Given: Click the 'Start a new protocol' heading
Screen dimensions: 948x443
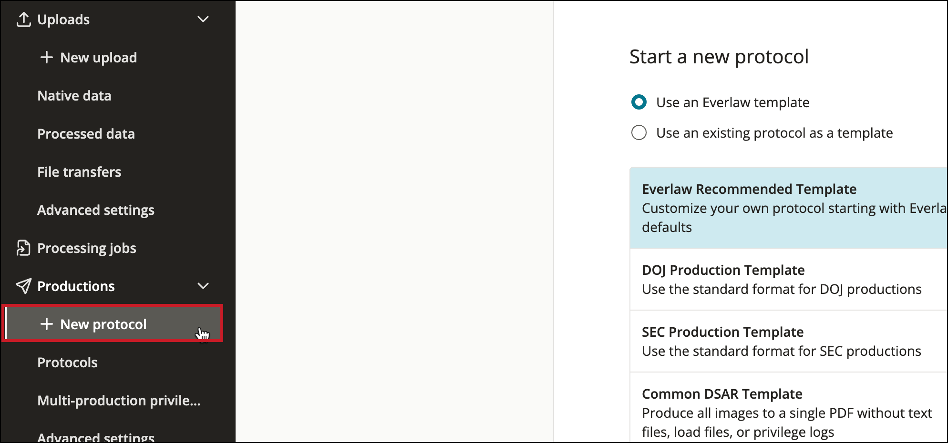Looking at the screenshot, I should pyautogui.click(x=719, y=57).
